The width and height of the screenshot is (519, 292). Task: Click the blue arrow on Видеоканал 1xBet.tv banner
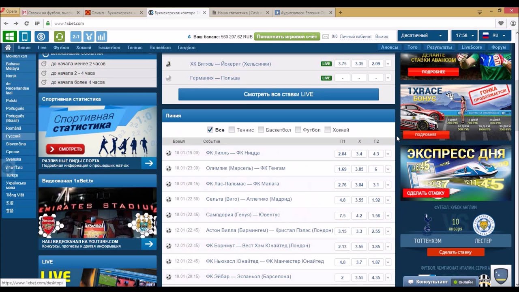[x=149, y=244]
